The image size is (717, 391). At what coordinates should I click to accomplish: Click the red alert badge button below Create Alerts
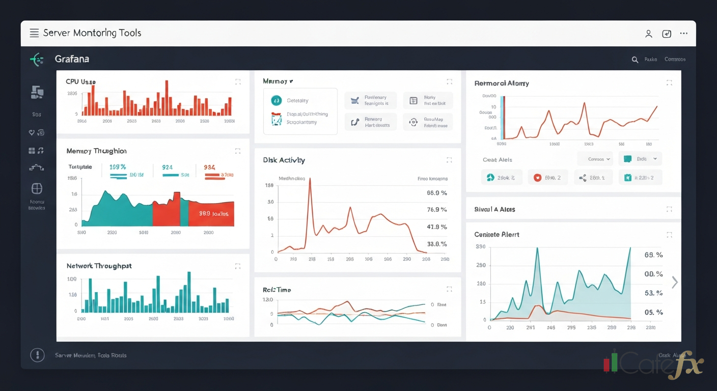coord(547,177)
